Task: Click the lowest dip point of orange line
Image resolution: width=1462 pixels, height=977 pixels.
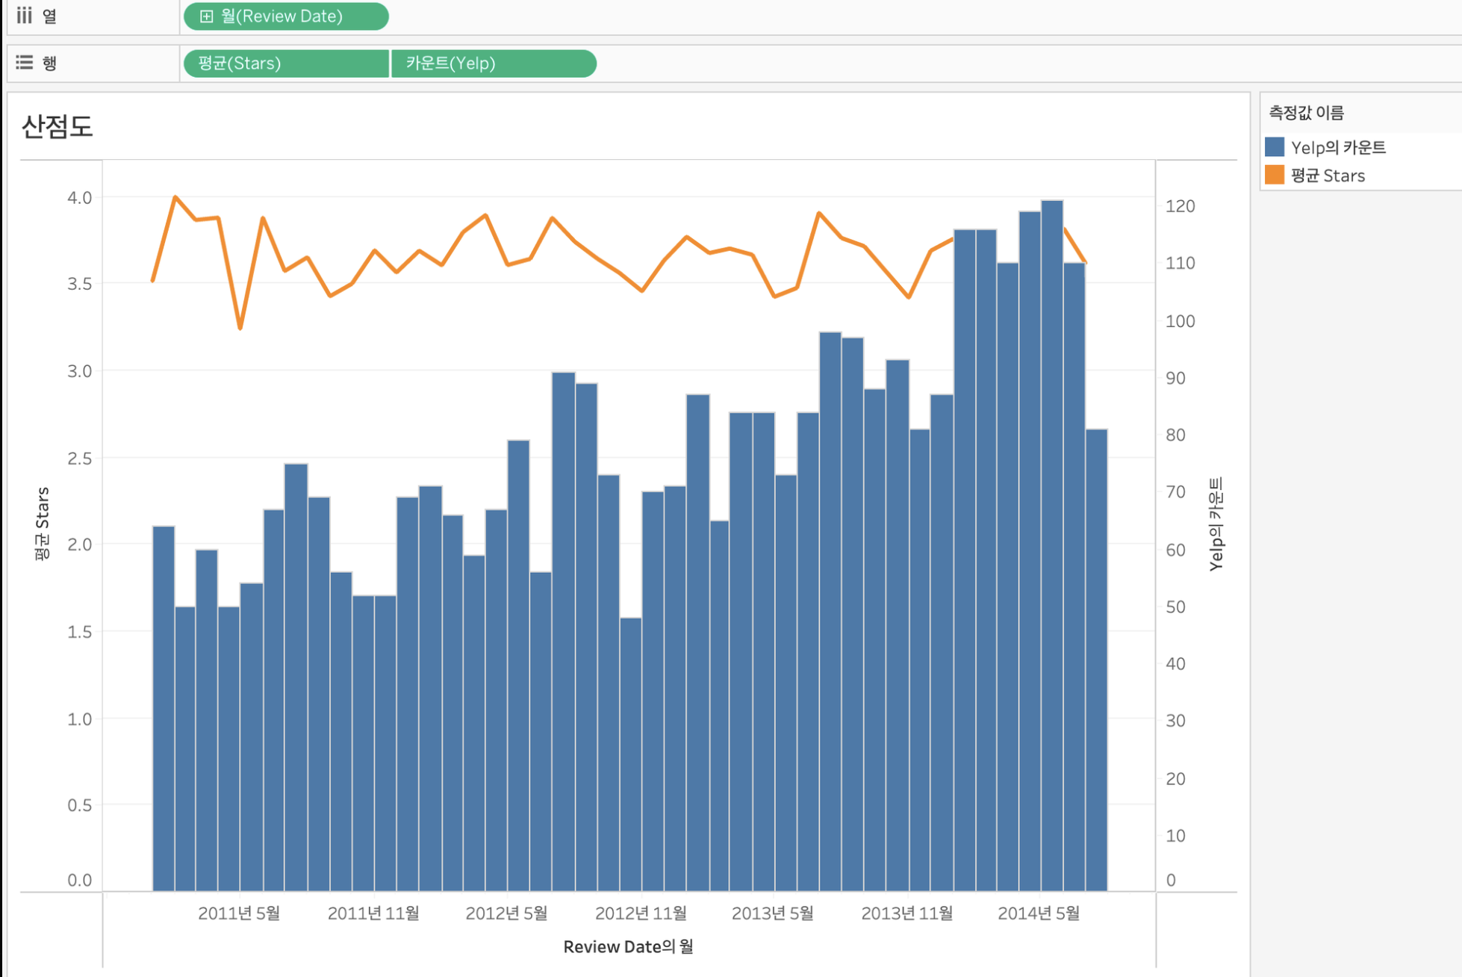Action: tap(240, 327)
